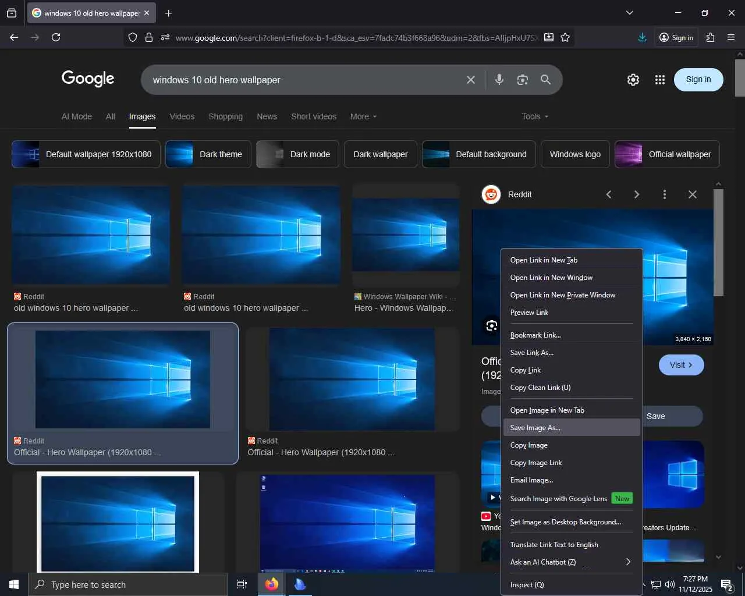This screenshot has height=596, width=745.
Task: Expand the More search categories dropdown
Action: [x=363, y=116]
